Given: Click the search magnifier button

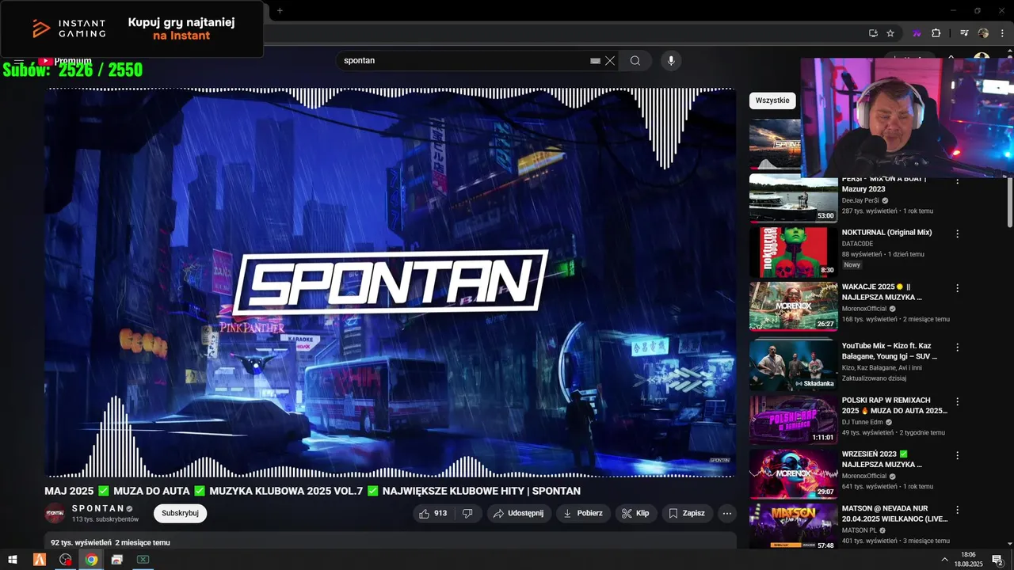Looking at the screenshot, I should tap(635, 61).
